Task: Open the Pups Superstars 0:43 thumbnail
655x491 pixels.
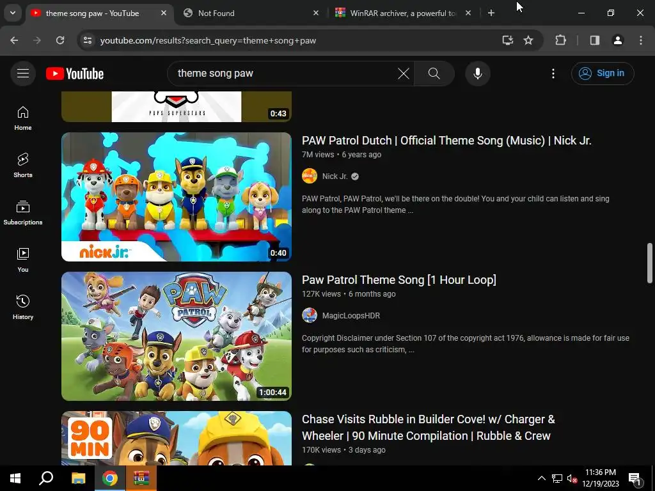Action: [177, 107]
